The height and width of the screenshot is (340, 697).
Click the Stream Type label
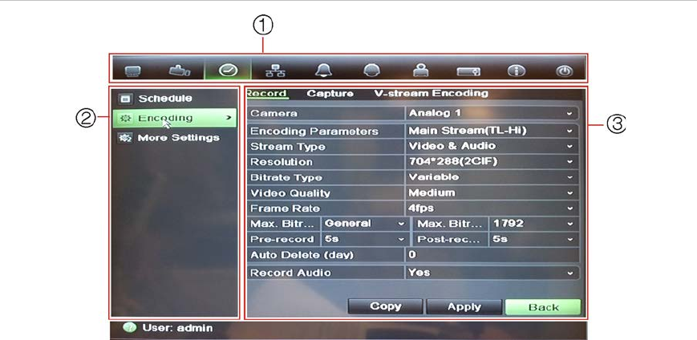[x=288, y=147]
